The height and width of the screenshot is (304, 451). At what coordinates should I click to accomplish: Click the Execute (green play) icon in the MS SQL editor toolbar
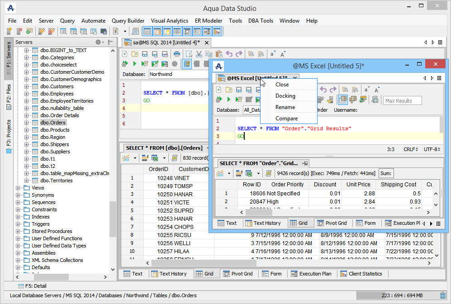(x=135, y=64)
